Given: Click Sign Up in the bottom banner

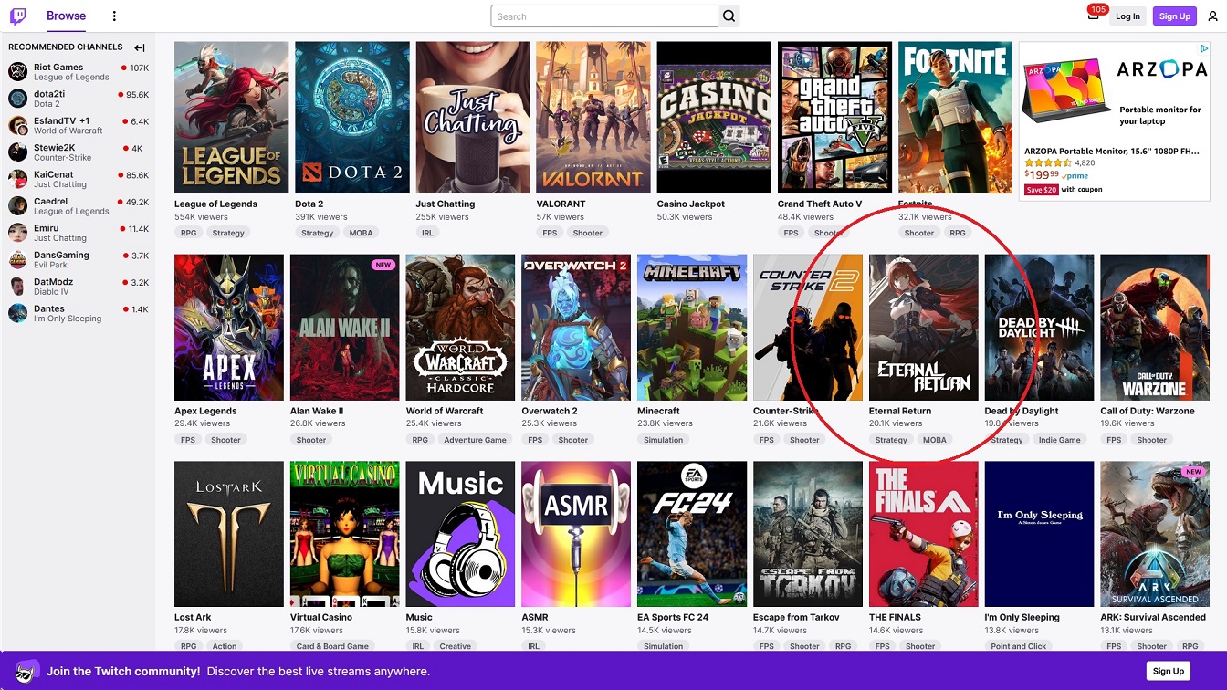Looking at the screenshot, I should 1168,671.
